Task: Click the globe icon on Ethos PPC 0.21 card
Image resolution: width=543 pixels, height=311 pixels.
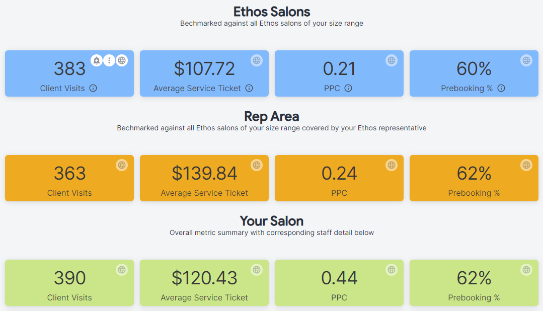Action: [392, 60]
